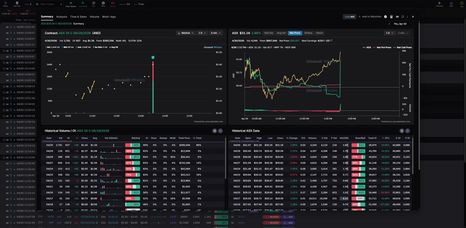466x228 pixels.
Task: Change Results 50 count
Action: point(124,4)
